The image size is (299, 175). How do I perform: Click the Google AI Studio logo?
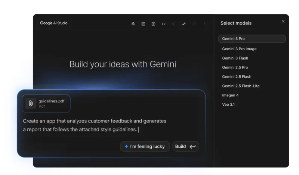(53, 23)
